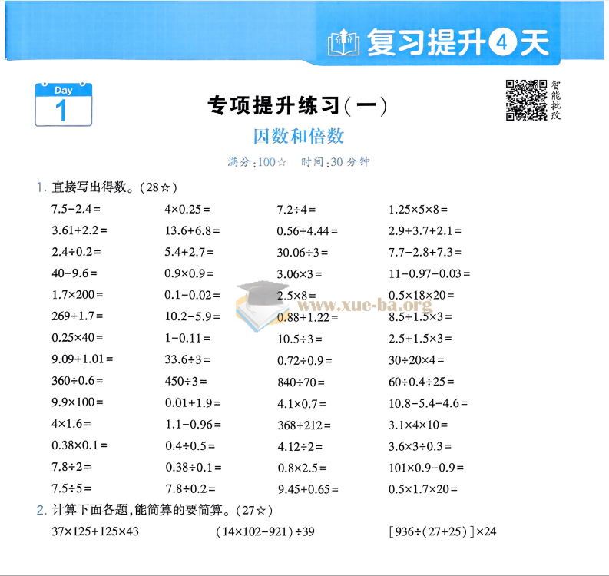
Task: Click the problem 13.6+6.8=
Action: tap(192, 230)
